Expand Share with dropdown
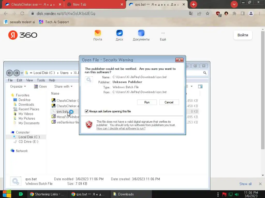Image resolution: width=265 pixels, height=198 pixels. (x=63, y=86)
